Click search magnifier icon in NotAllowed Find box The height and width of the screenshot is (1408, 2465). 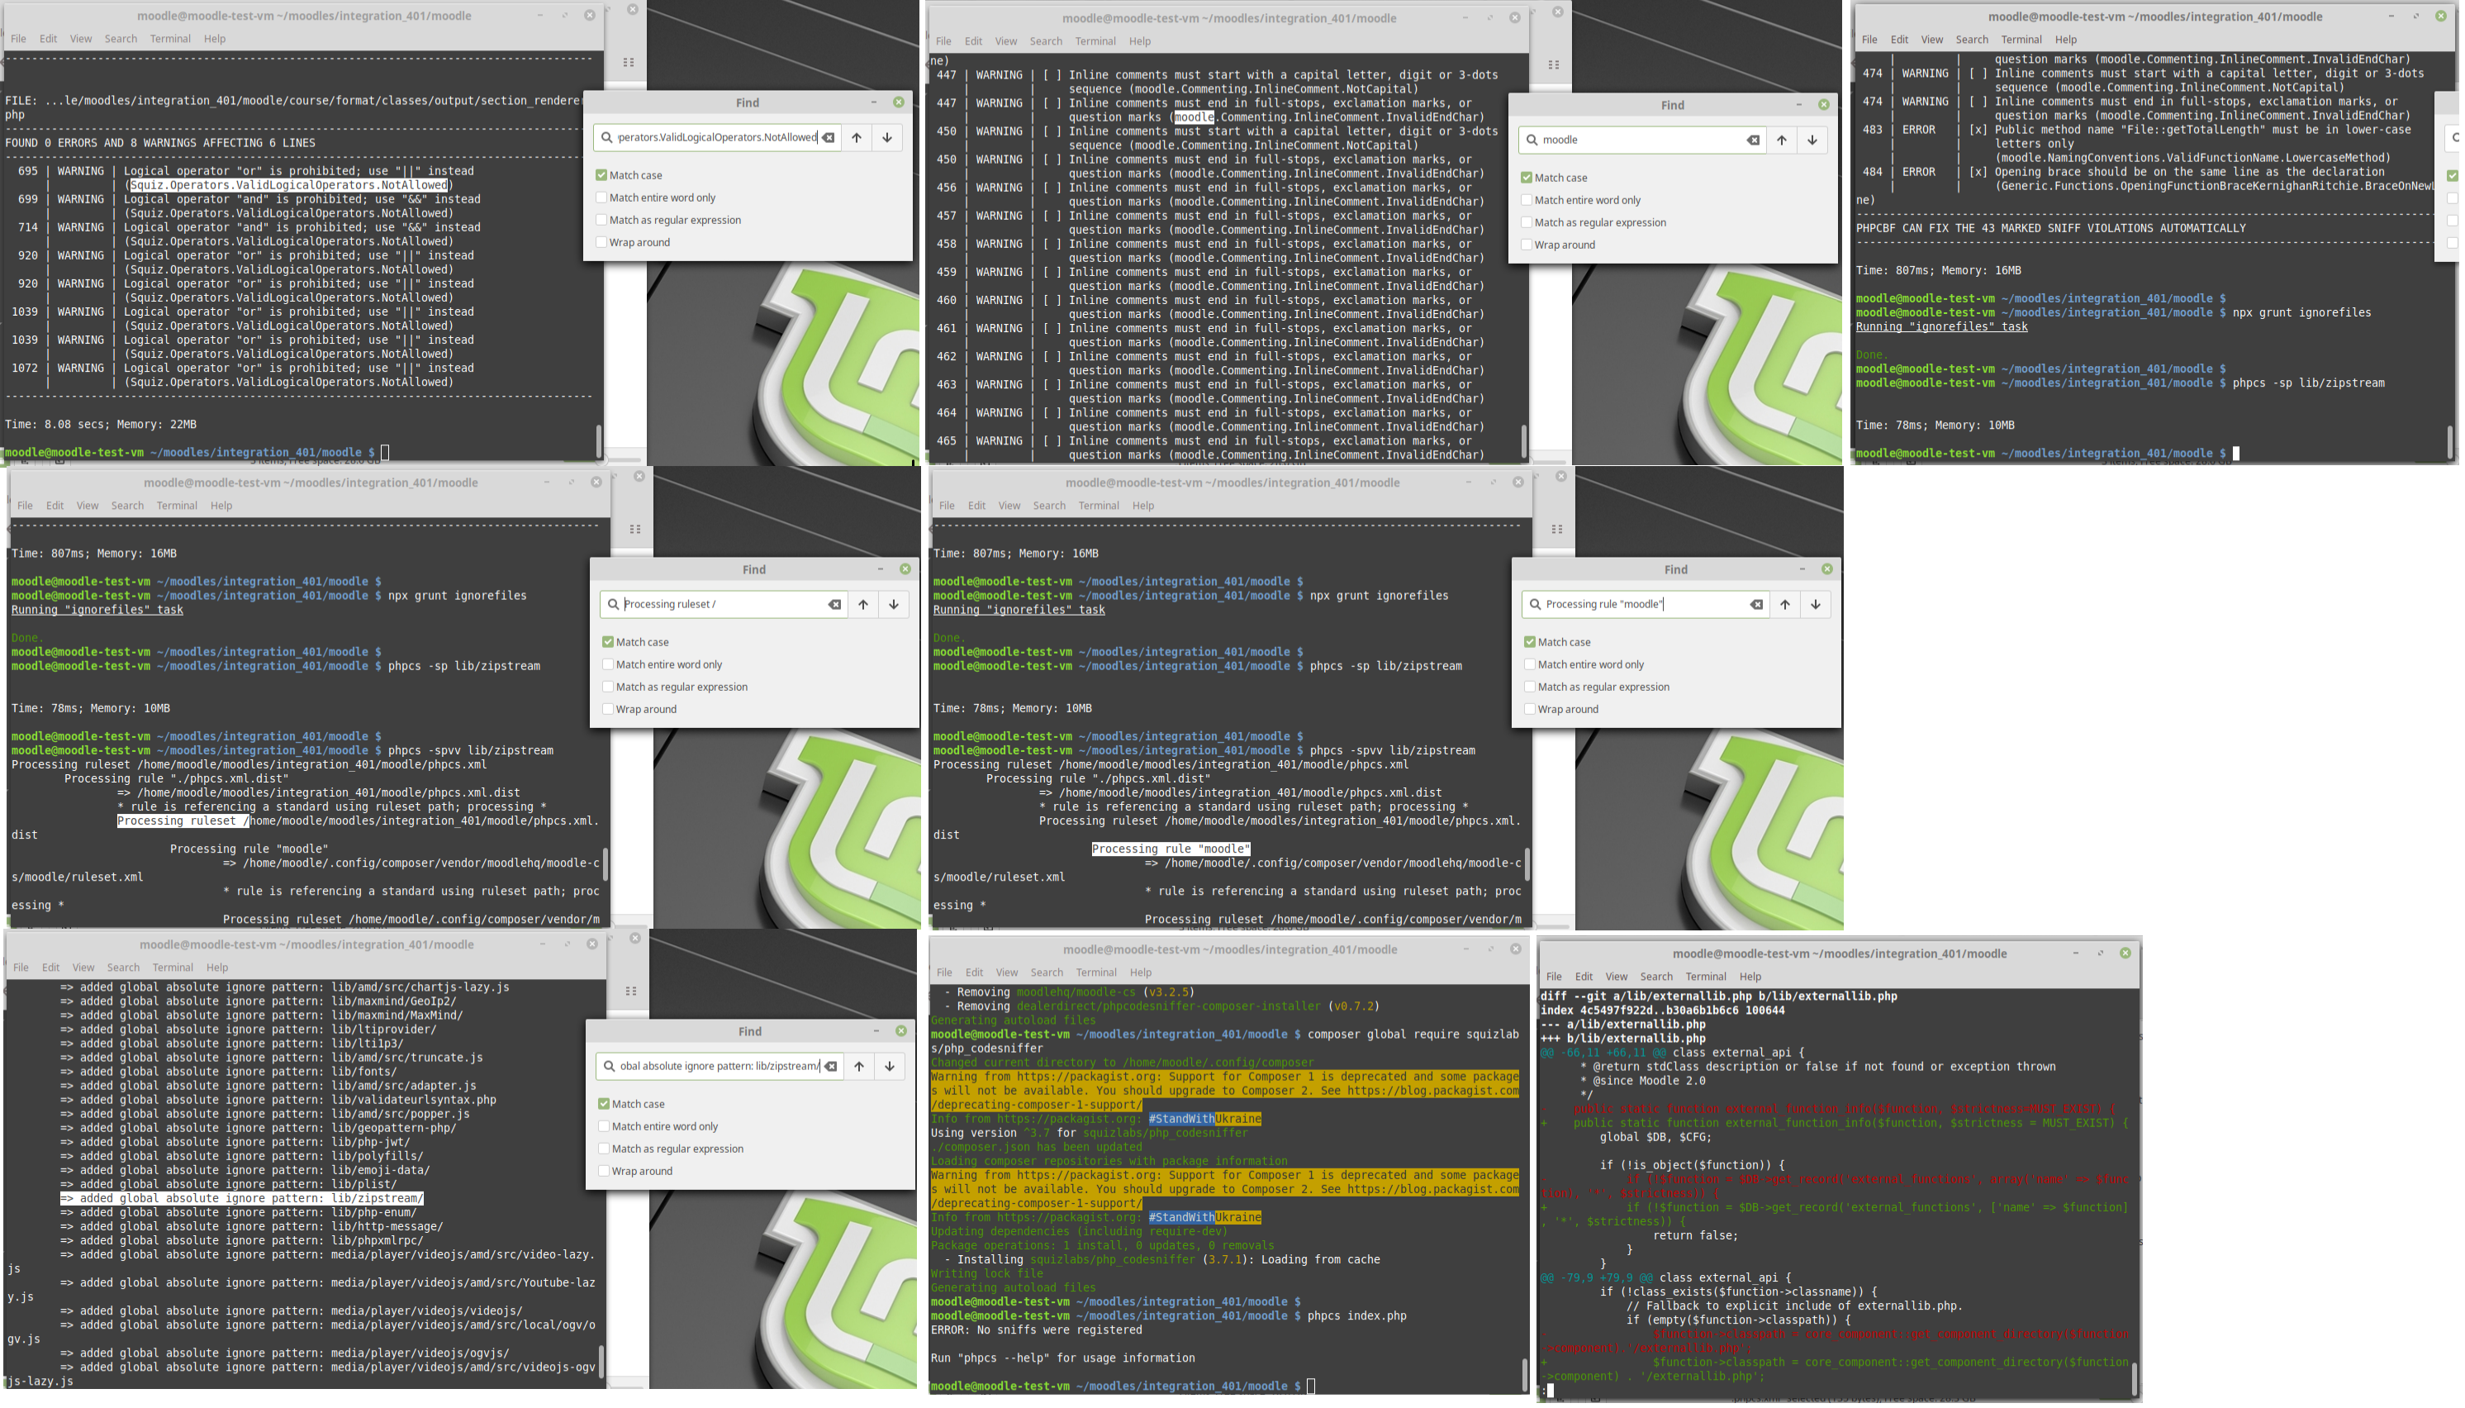606,137
